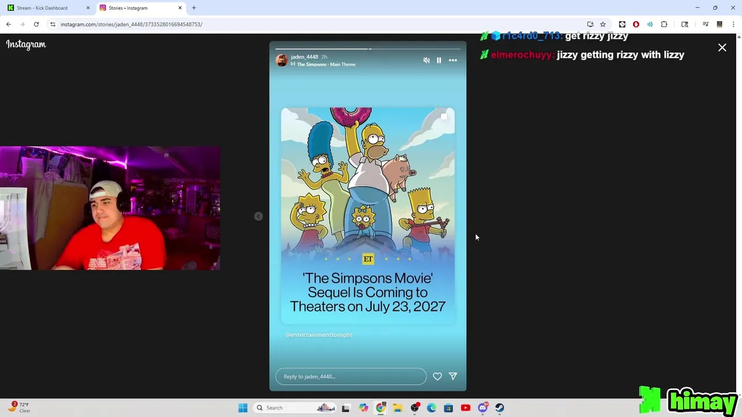Like the story with heart icon
This screenshot has width=742, height=417.
pyautogui.click(x=438, y=376)
